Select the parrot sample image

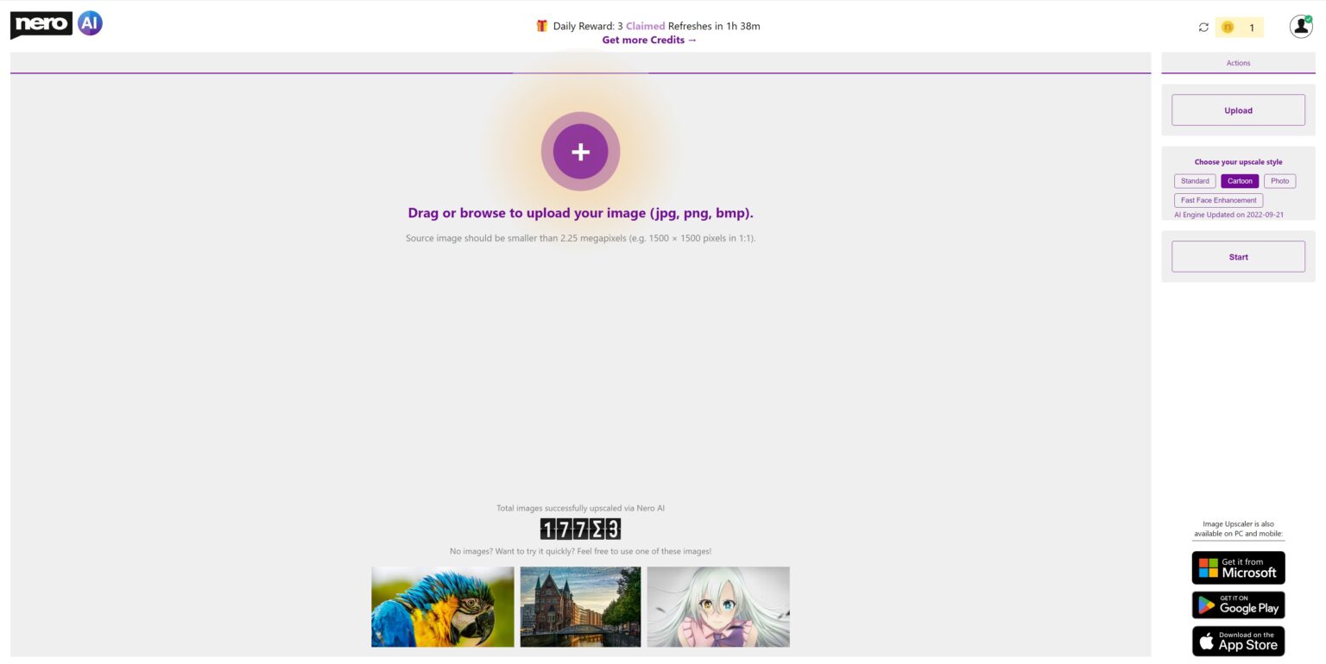click(442, 606)
